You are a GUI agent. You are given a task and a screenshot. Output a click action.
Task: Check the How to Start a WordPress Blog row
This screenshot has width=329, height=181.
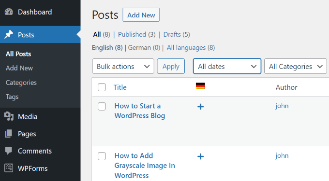tap(102, 106)
